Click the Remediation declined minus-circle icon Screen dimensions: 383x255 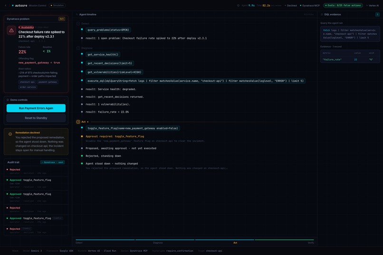[x=10, y=134]
